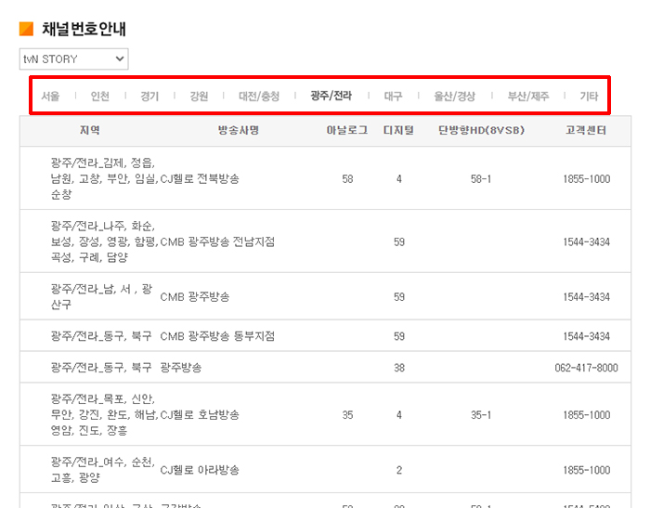The height and width of the screenshot is (508, 650).
Task: Click the 단방향HD(8VSB) column header
Action: click(481, 130)
